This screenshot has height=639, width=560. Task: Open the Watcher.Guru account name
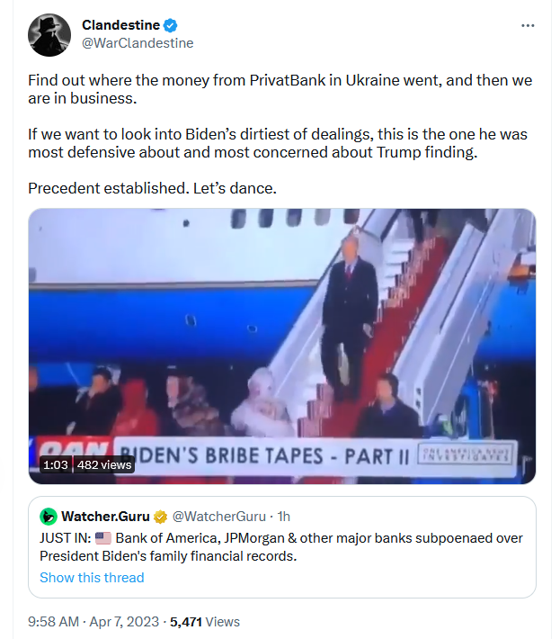pyautogui.click(x=105, y=517)
